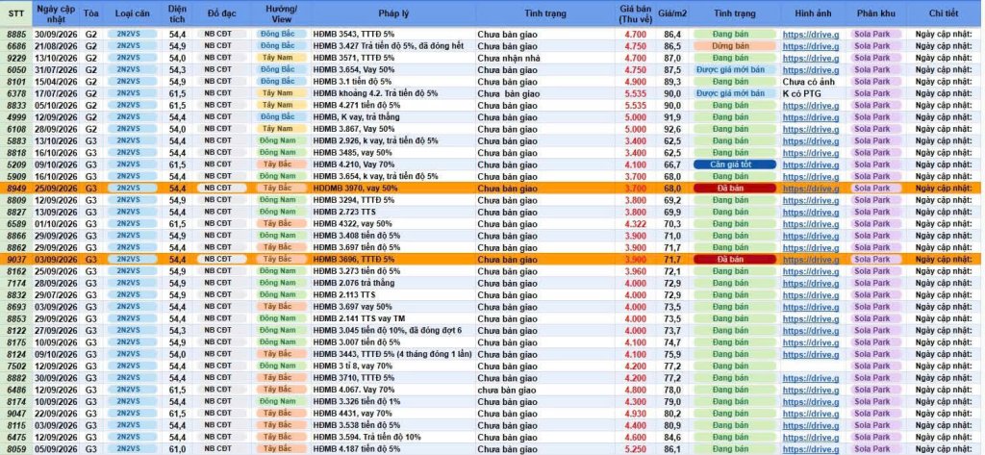985x455 pixels.
Task: Open the drive link in row 8693
Action: pyautogui.click(x=810, y=307)
